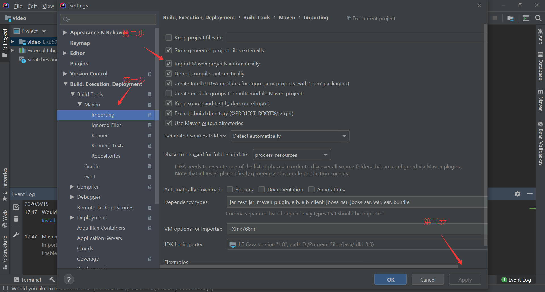The image size is (545, 292).
Task: Click the settings search magnifier icon
Action: coord(66,19)
